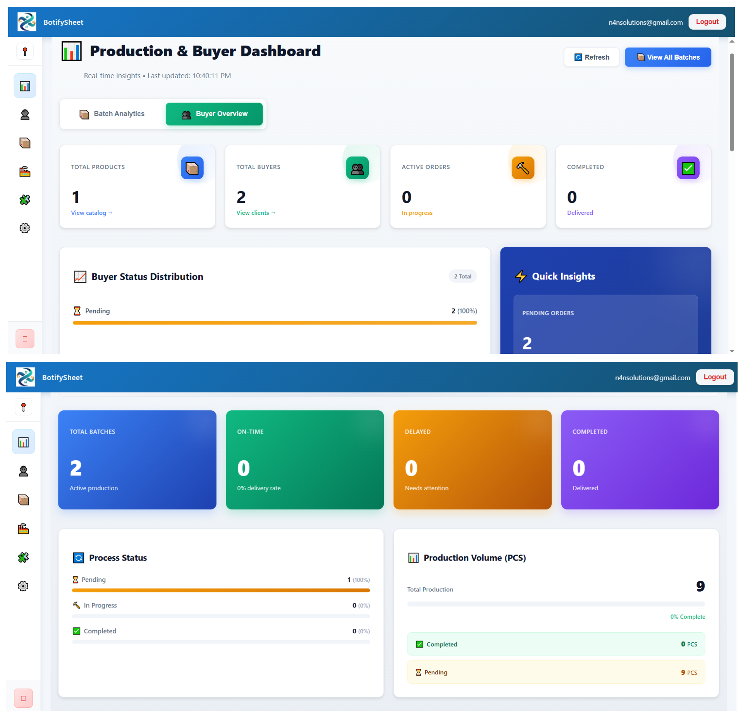The height and width of the screenshot is (724, 743).
Task: Click the green puzzle Processes icon
Action: point(25,200)
